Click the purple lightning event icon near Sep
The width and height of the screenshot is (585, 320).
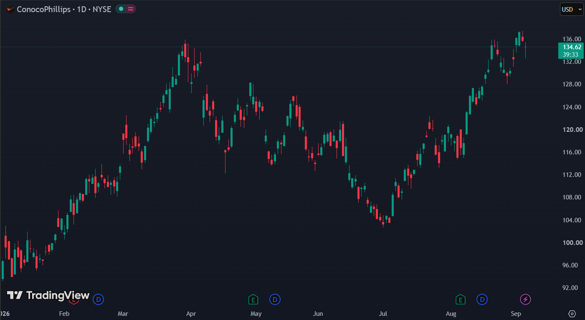tap(526, 299)
